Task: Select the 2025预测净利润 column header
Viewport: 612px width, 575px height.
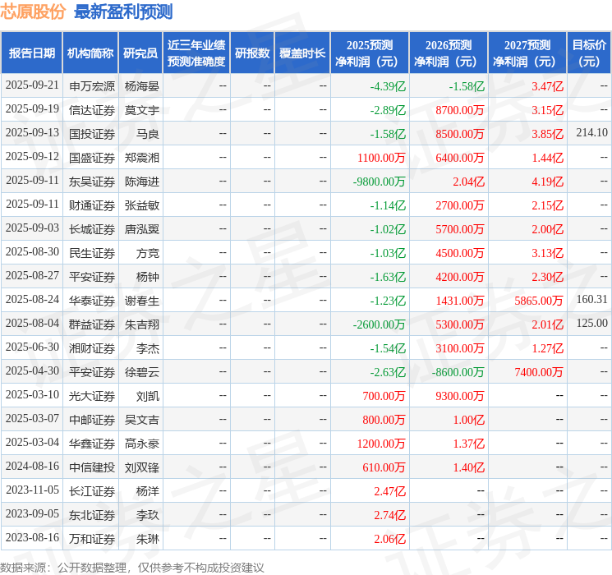Action: click(370, 53)
